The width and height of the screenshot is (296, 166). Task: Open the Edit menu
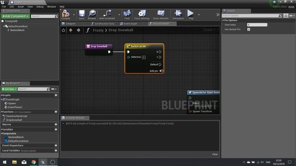coord(12,6)
